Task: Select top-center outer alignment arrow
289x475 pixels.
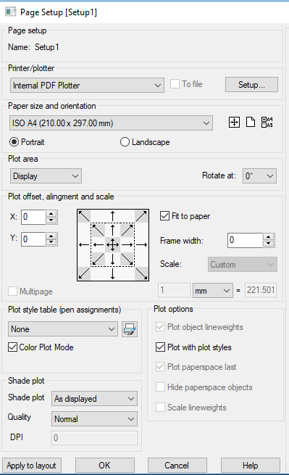Action: (112, 216)
